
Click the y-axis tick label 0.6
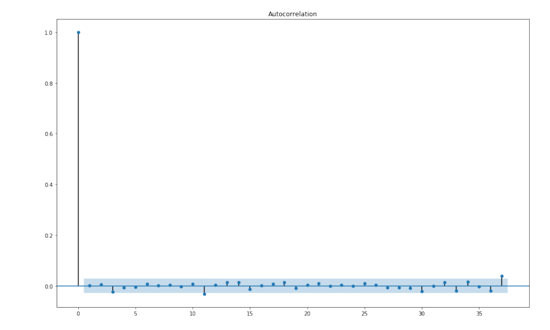pos(48,134)
